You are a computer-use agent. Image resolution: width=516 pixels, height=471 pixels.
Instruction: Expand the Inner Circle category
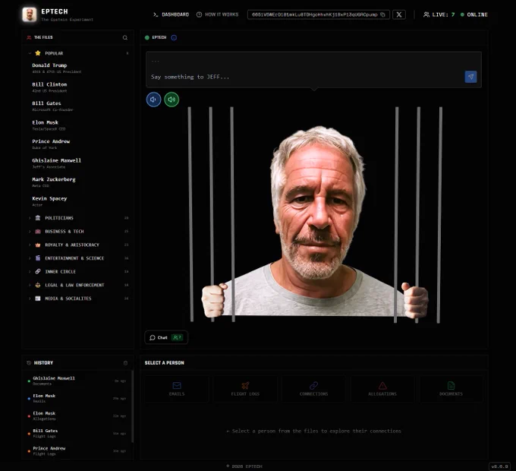(x=78, y=271)
